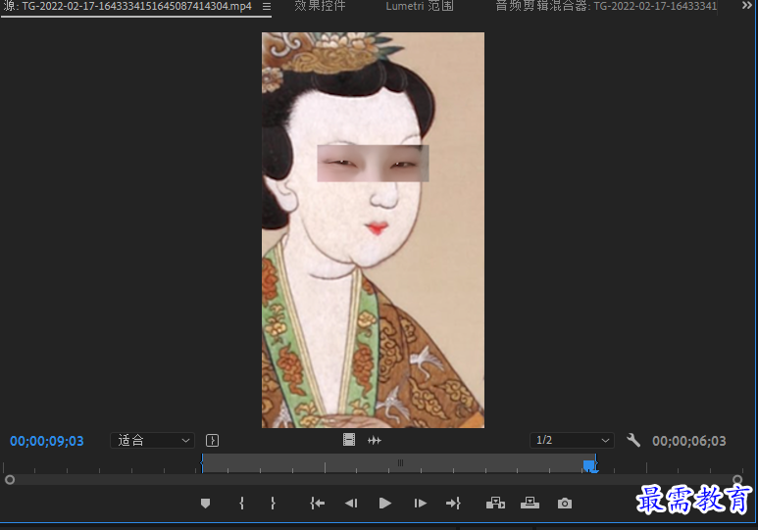758x530 pixels.
Task: Select the 源: TG-2022-02-17 source tab
Action: pos(127,6)
